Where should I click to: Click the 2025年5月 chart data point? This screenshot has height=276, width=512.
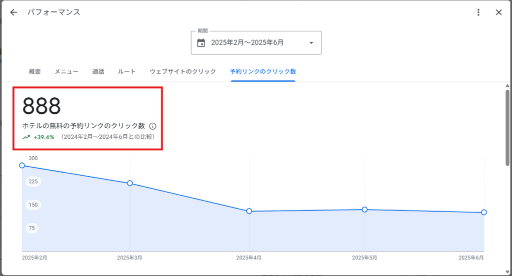point(364,210)
